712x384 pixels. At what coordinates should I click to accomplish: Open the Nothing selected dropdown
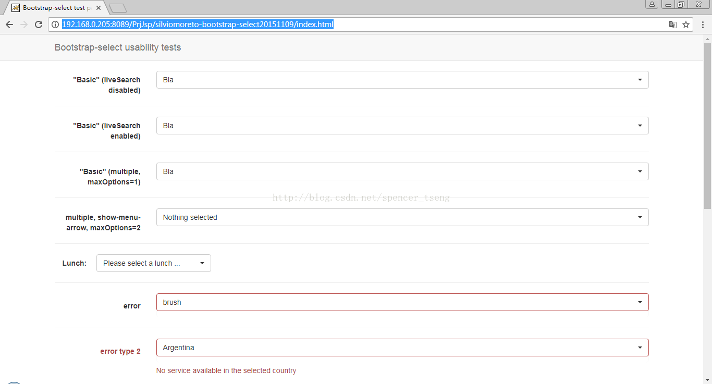click(x=402, y=217)
